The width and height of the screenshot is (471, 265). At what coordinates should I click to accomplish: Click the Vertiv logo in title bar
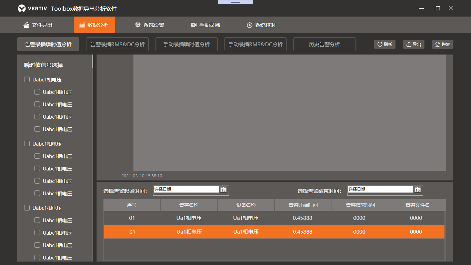coord(32,8)
